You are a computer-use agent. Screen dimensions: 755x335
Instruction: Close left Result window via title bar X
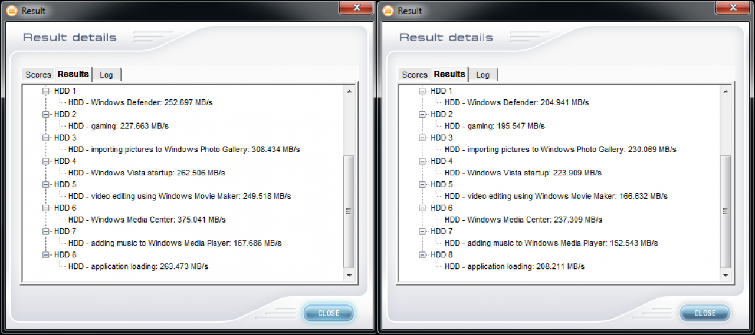357,8
